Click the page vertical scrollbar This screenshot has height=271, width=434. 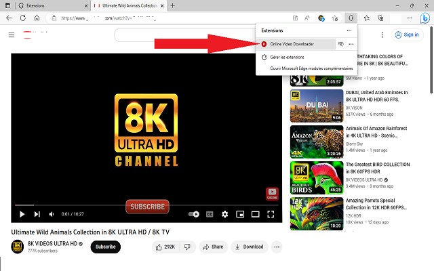pos(431,60)
